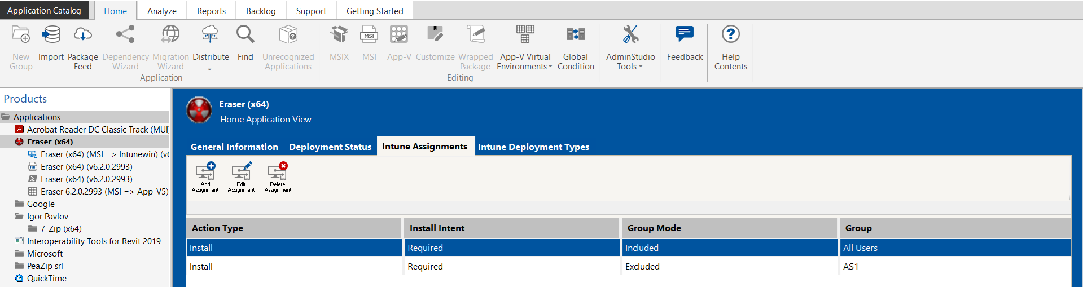1083x287 pixels.
Task: Expand the AdminStudio Tools dropdown
Action: click(x=630, y=67)
